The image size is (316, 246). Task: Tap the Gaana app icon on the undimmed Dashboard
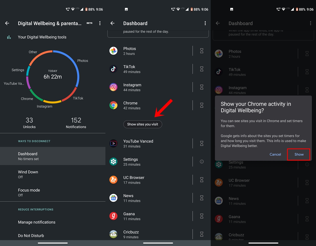(113, 216)
